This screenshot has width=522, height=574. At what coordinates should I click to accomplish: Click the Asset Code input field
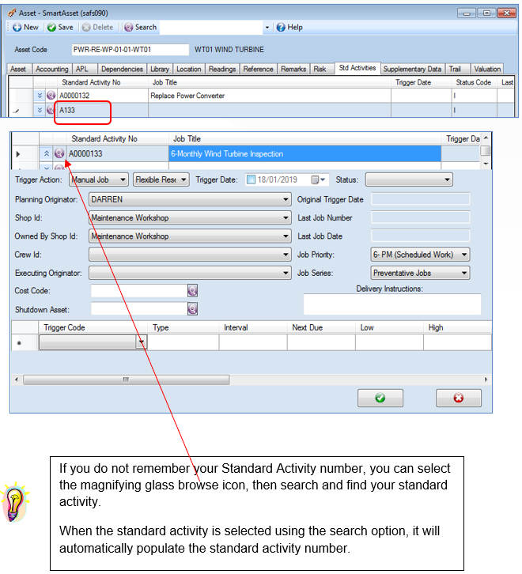point(130,50)
